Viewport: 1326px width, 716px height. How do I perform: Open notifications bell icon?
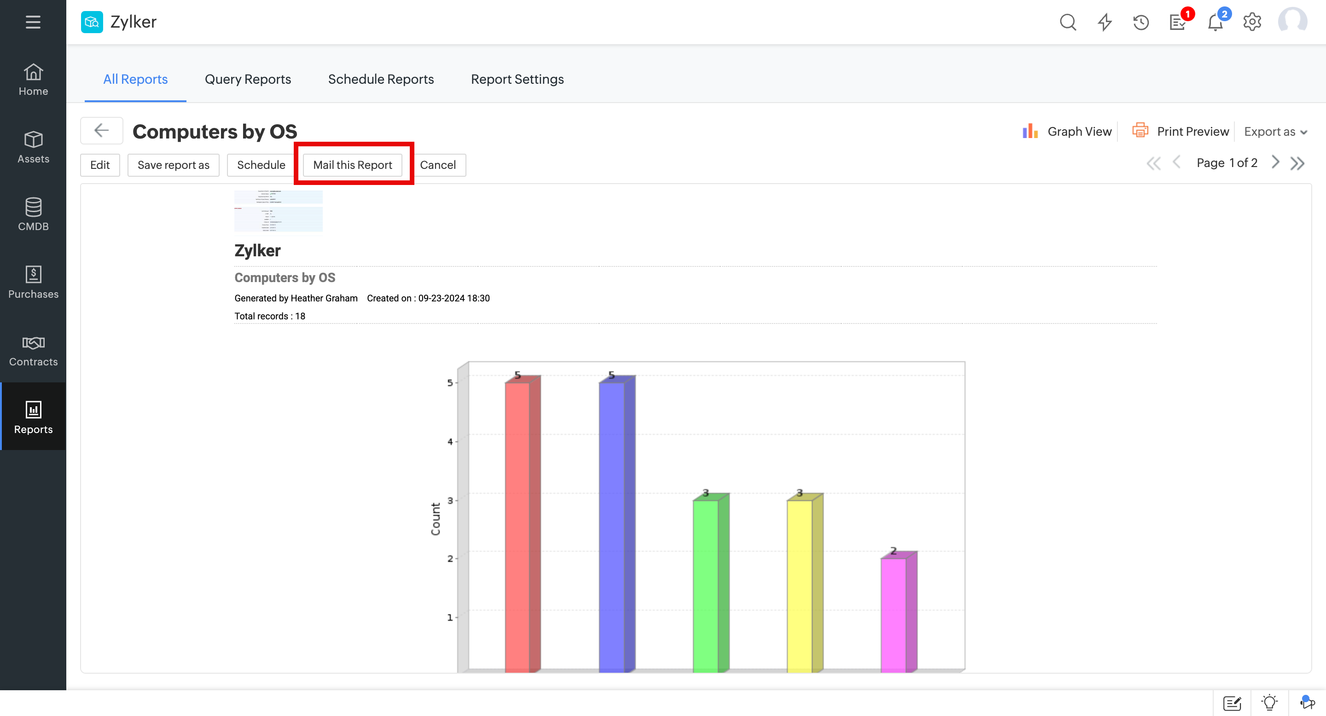1215,23
